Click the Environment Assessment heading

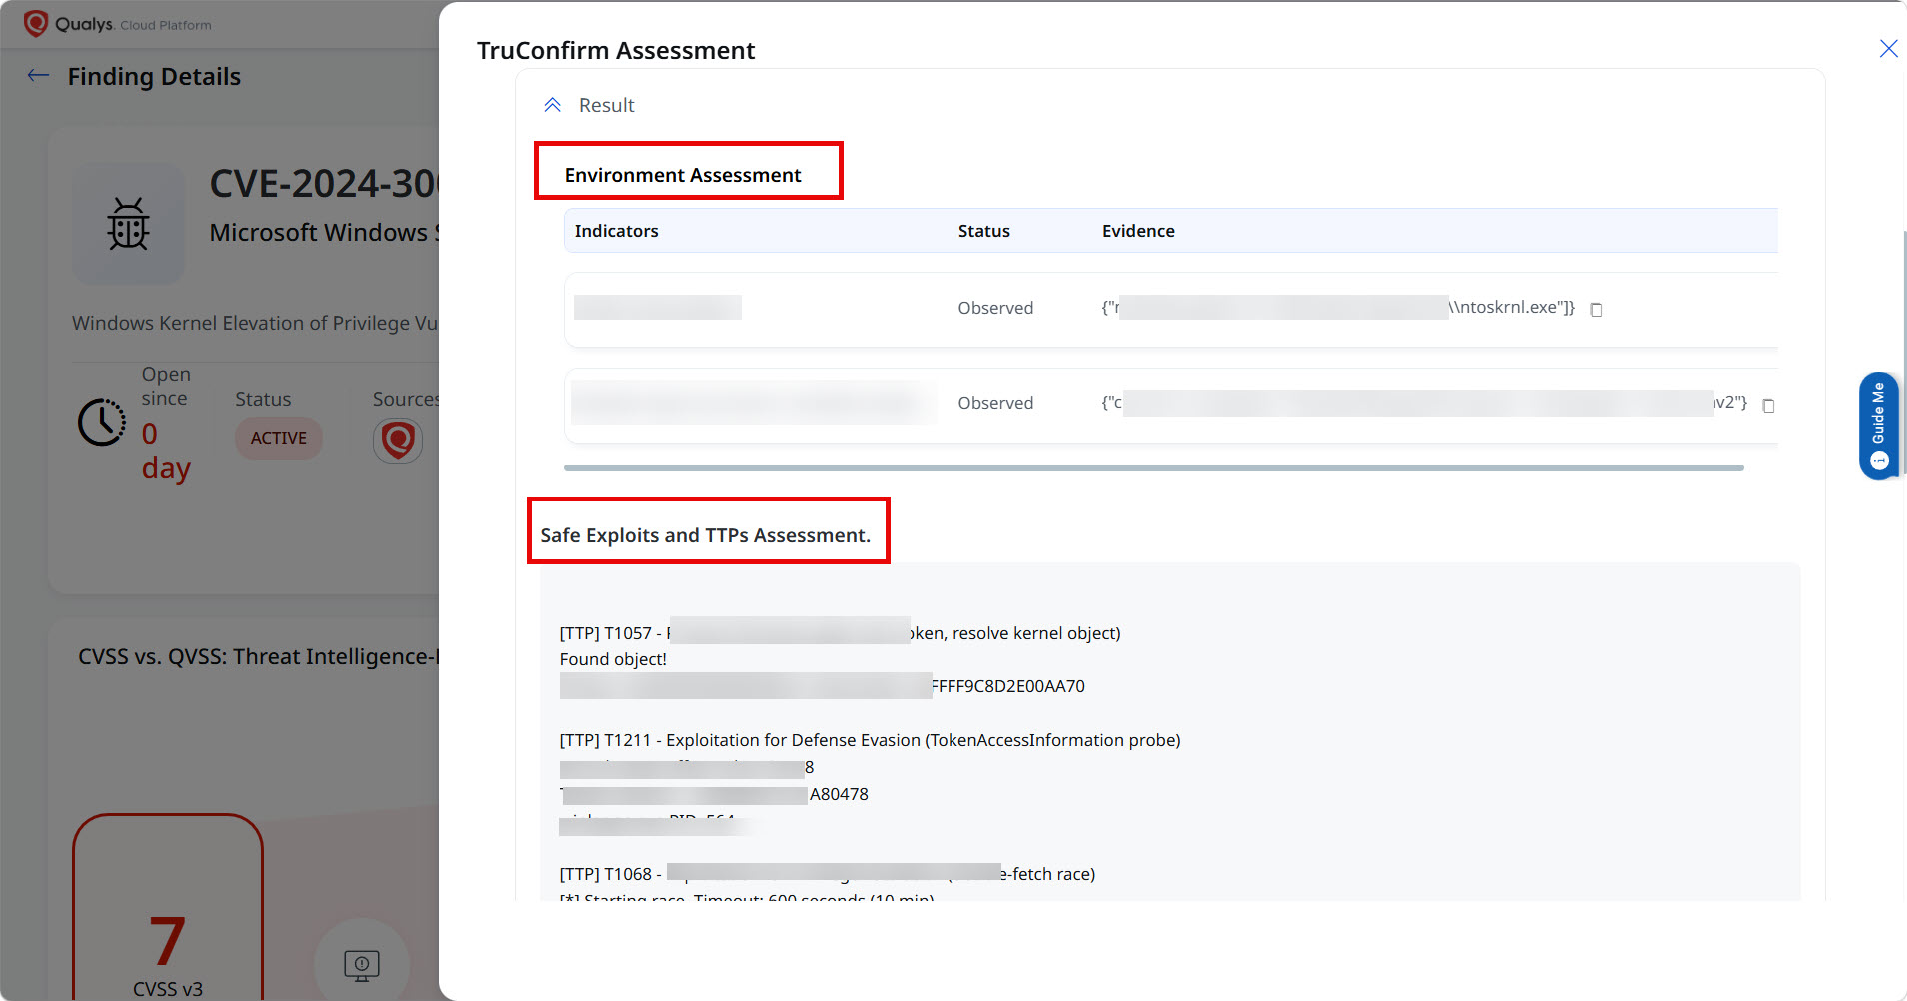coord(683,175)
